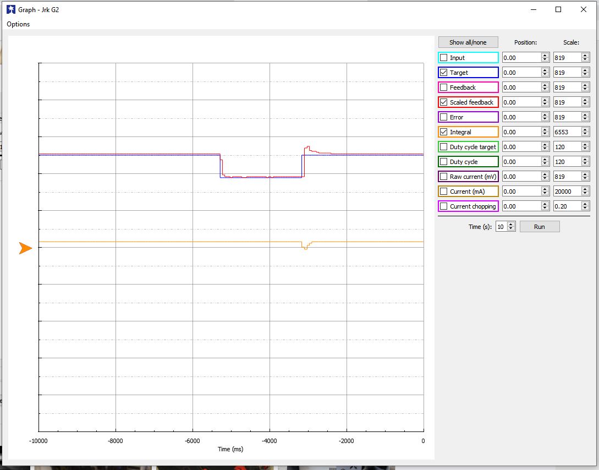Click the orange Integral position arrow marker

point(25,248)
